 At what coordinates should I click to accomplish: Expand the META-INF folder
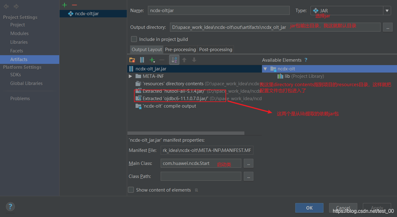(130, 76)
